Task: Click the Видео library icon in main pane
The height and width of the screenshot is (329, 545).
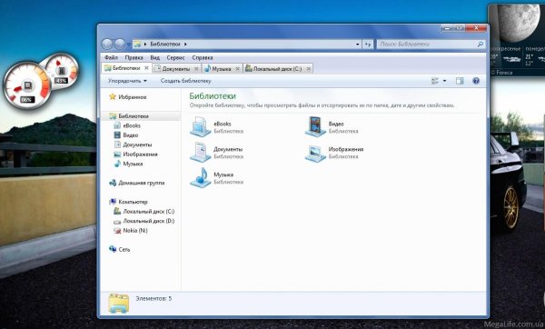Action: point(315,126)
